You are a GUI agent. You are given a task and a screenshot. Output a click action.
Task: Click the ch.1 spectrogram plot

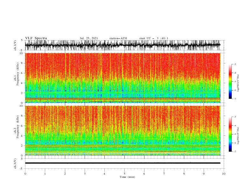point(122,78)
